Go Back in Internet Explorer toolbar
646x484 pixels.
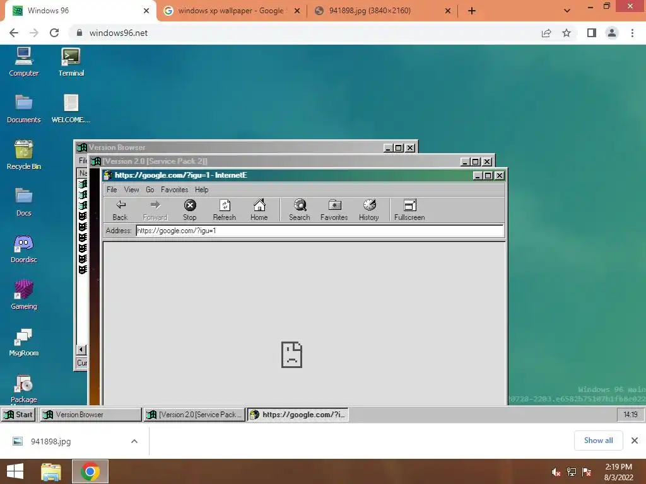120,210
